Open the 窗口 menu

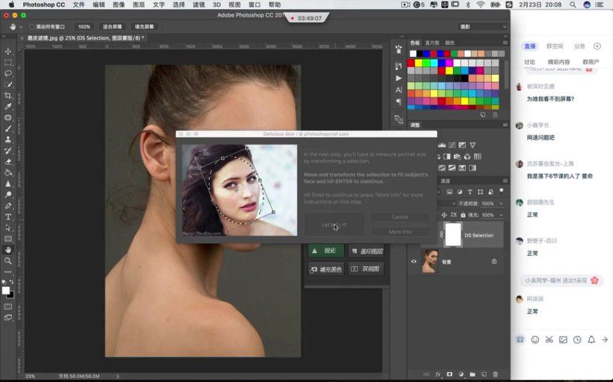[x=255, y=5]
